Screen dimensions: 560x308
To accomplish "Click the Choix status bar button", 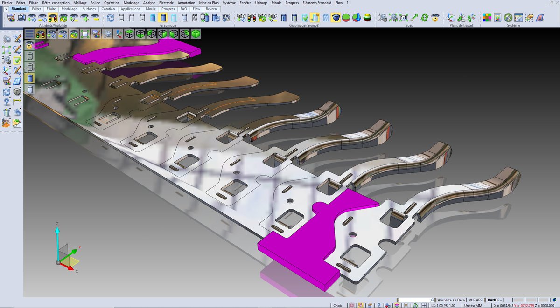I will coord(337,306).
